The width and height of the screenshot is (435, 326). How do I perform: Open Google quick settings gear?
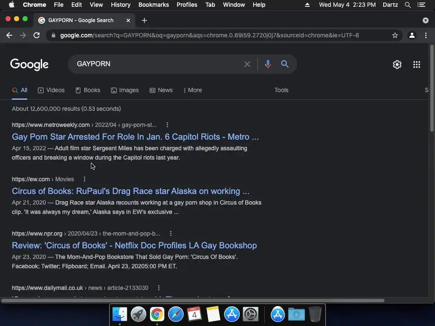[397, 65]
